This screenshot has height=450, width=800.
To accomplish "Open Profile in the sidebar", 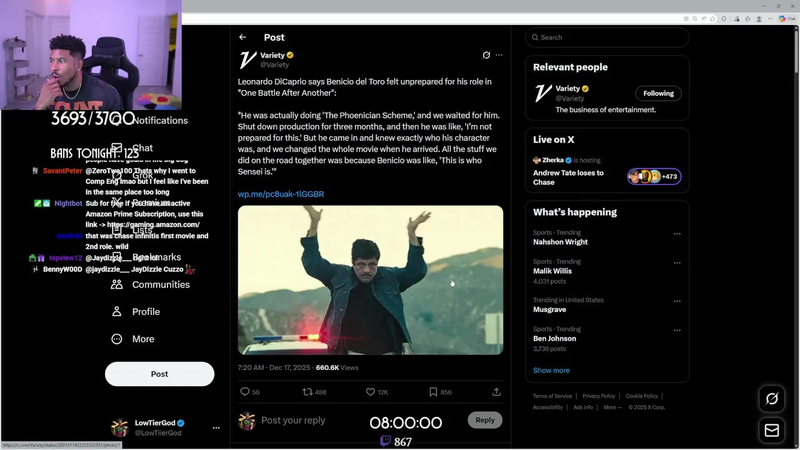I will [136, 312].
